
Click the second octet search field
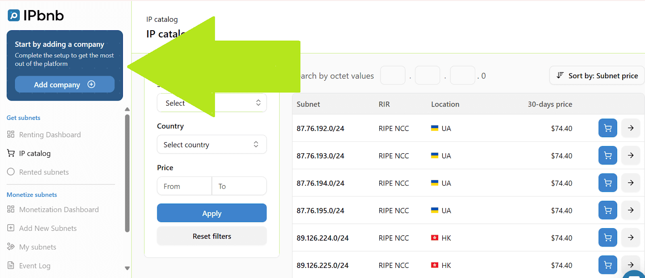tap(427, 75)
